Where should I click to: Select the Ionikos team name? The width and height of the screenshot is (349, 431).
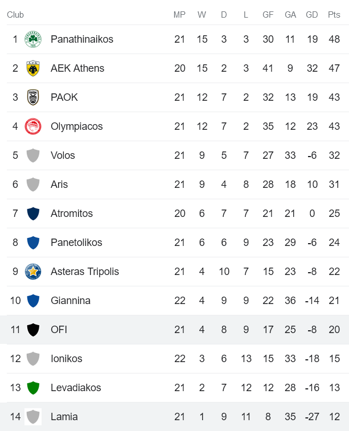point(66,359)
